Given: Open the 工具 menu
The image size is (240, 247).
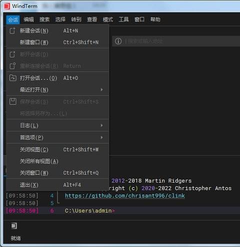Looking at the screenshot, I should pyautogui.click(x=123, y=19).
